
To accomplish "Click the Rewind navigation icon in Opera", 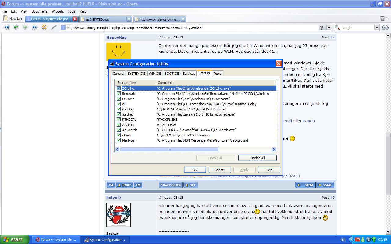I will pyautogui.click(x=6, y=27).
